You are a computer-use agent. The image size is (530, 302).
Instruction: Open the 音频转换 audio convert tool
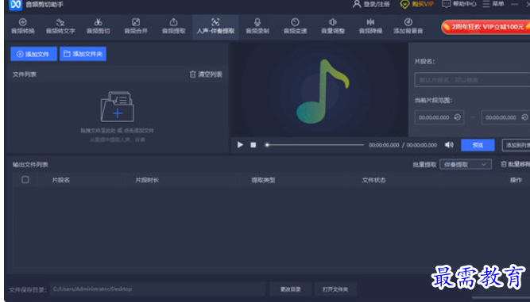click(x=23, y=26)
